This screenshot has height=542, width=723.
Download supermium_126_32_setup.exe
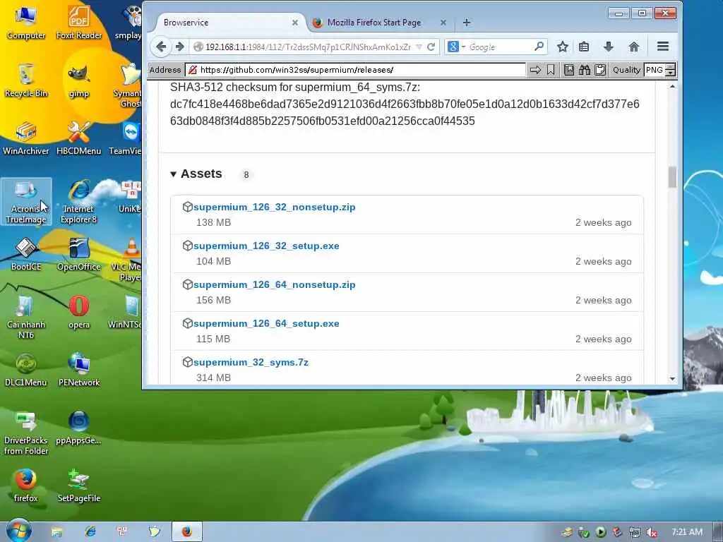[x=266, y=246]
